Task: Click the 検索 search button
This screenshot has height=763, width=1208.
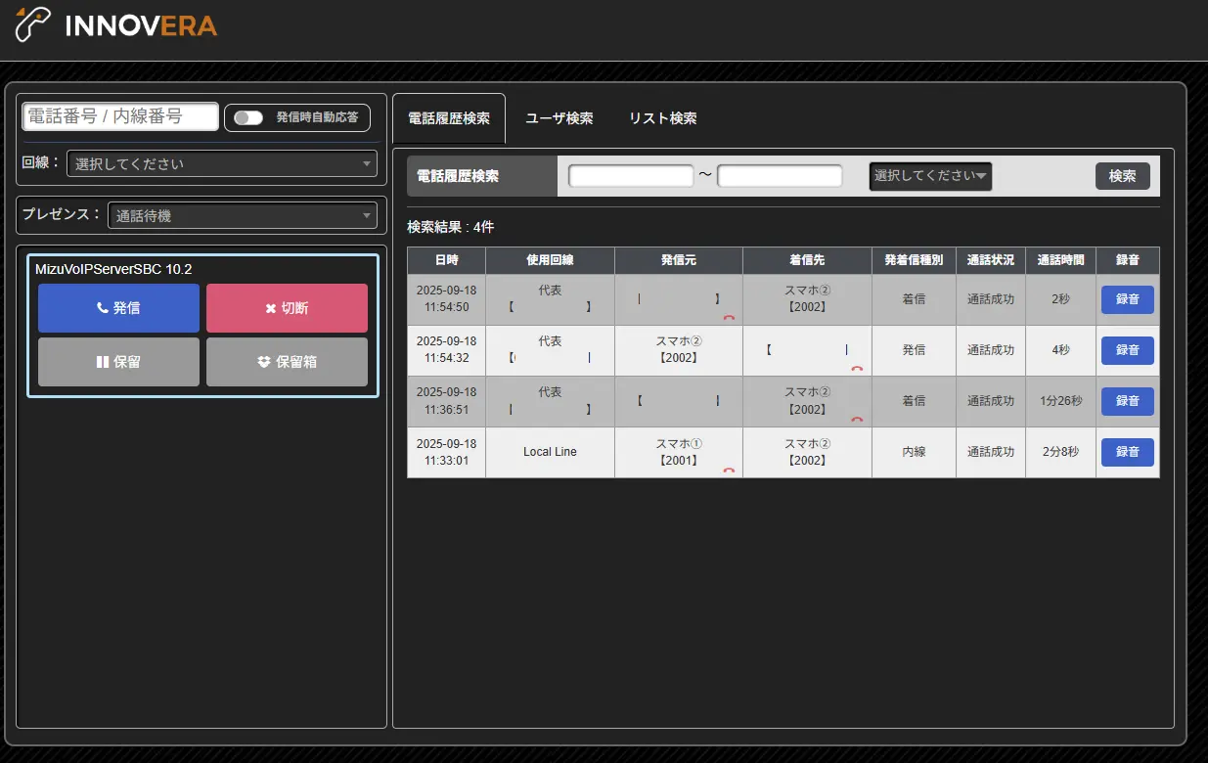Action: [x=1122, y=176]
